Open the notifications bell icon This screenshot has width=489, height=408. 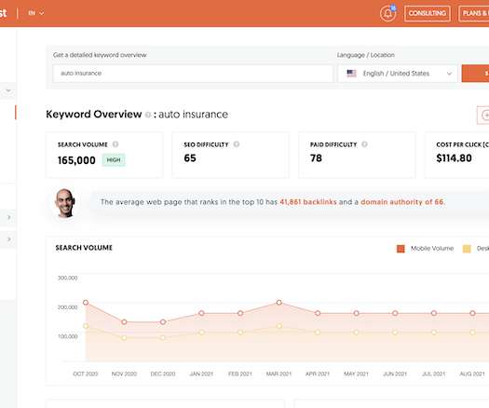tap(387, 13)
